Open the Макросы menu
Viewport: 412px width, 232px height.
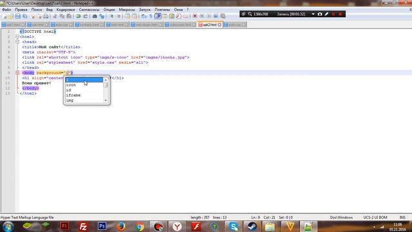[x=127, y=10]
